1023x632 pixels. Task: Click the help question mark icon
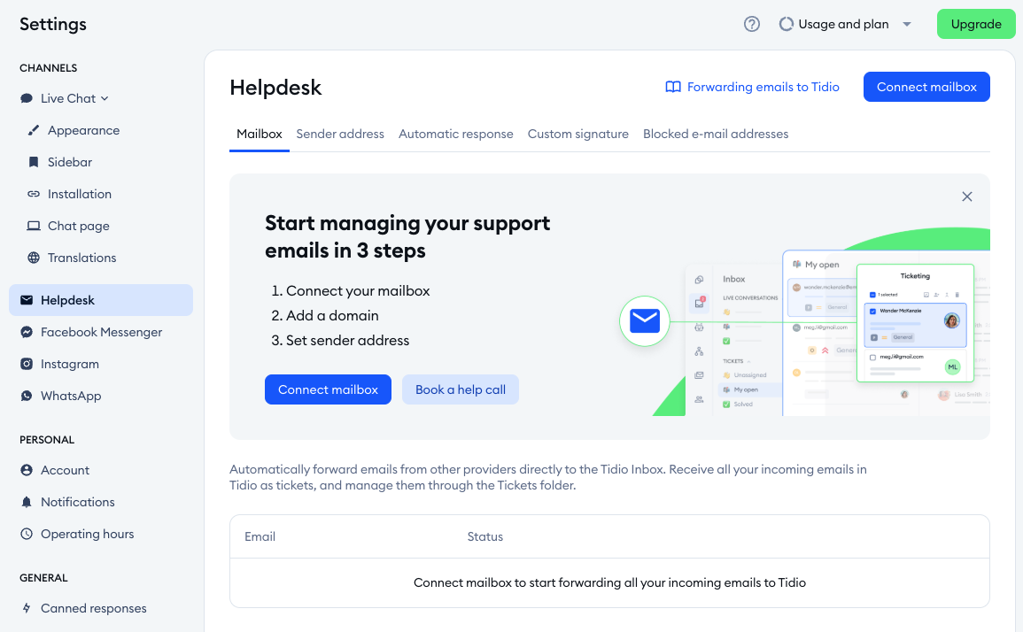point(752,24)
